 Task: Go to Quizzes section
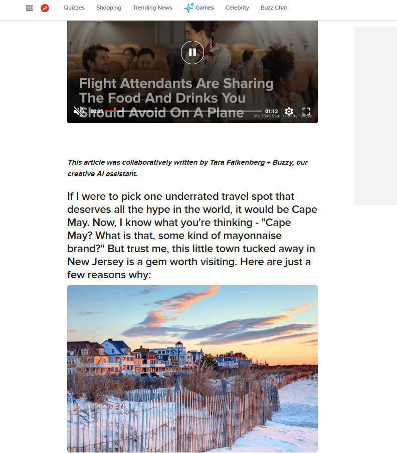click(74, 8)
